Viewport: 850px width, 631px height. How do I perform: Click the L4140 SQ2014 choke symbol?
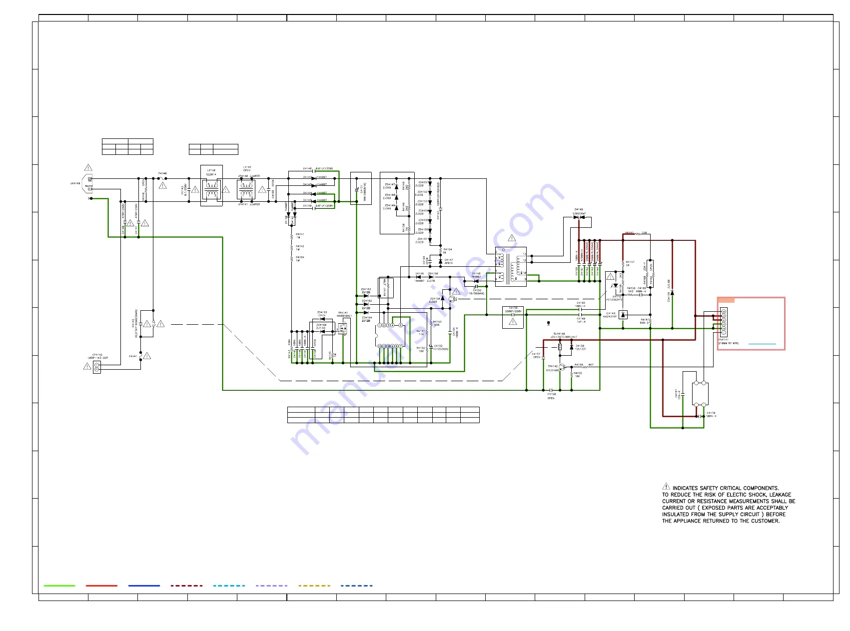211,190
